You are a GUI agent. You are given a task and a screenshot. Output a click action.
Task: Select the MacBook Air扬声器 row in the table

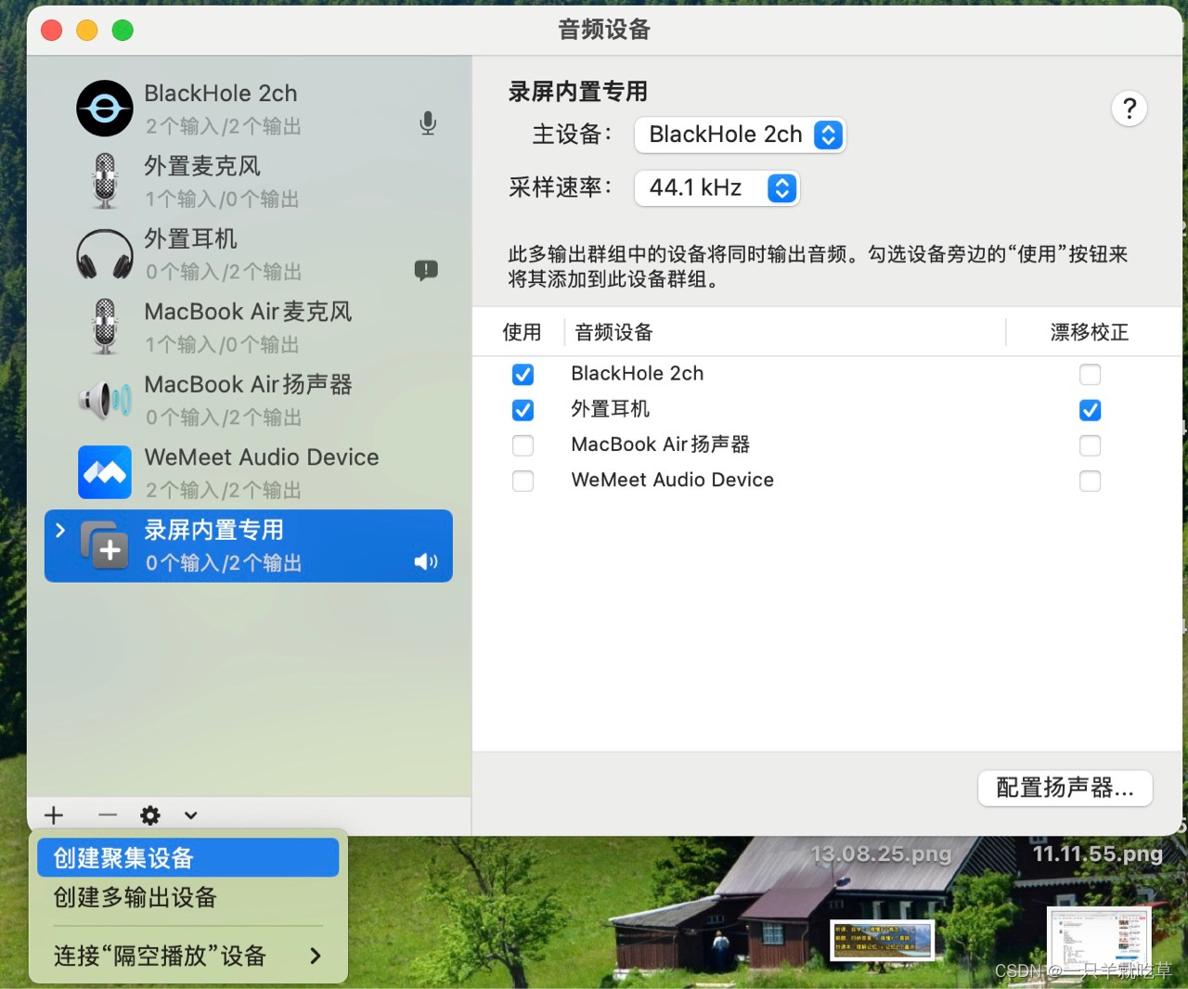(x=827, y=445)
